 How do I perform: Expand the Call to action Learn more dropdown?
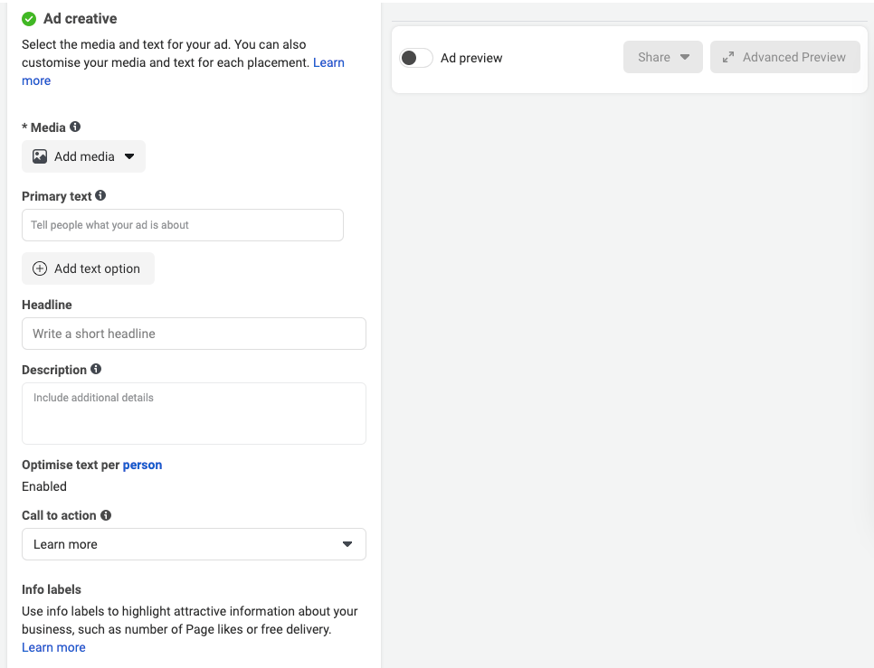(x=194, y=544)
